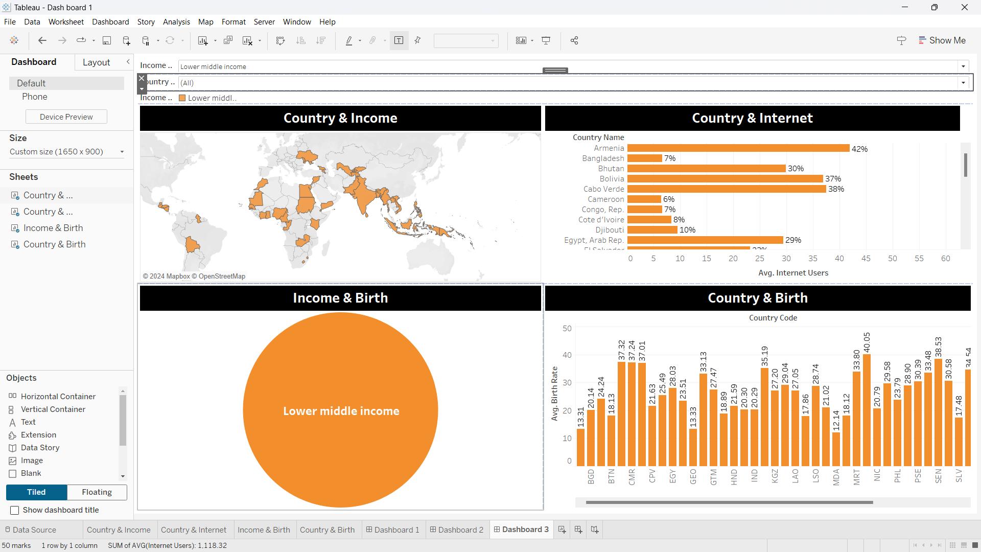Toggle the Show Mark Labels button

pyautogui.click(x=399, y=40)
